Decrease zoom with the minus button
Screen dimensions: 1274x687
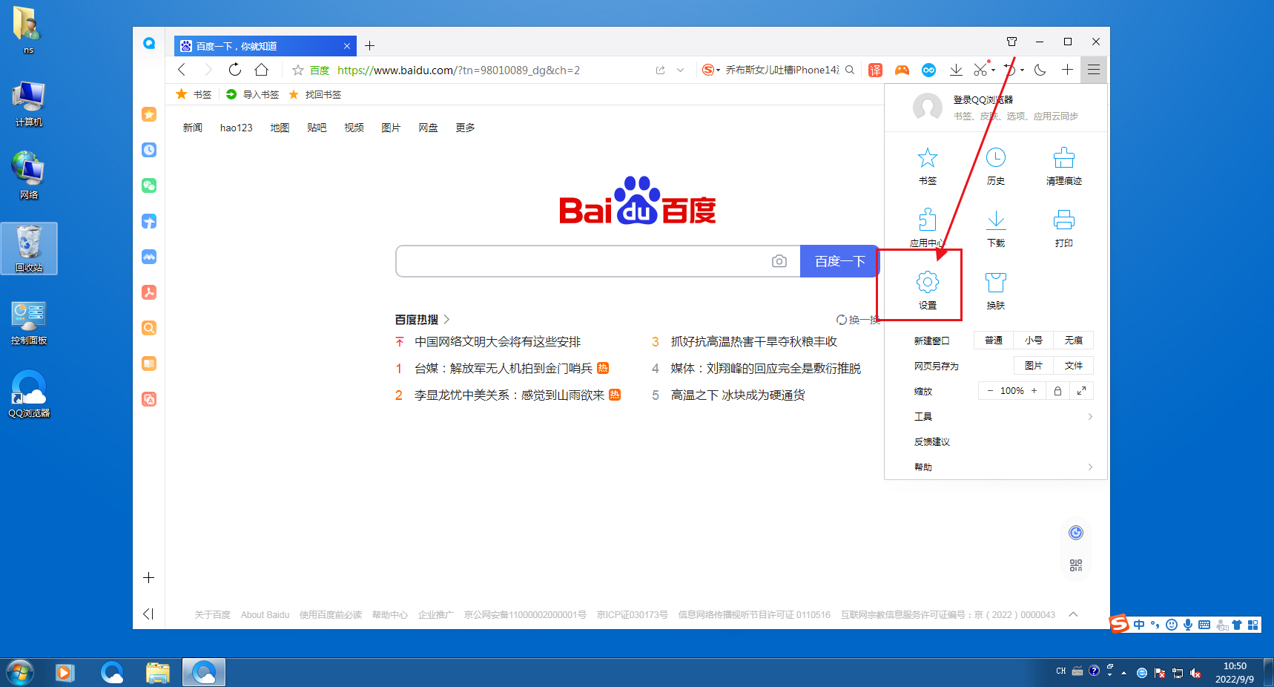(x=990, y=391)
